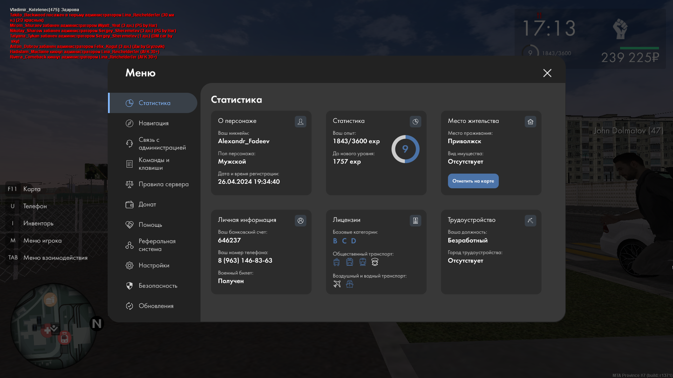Click the user icon in О персонаже card

[300, 121]
